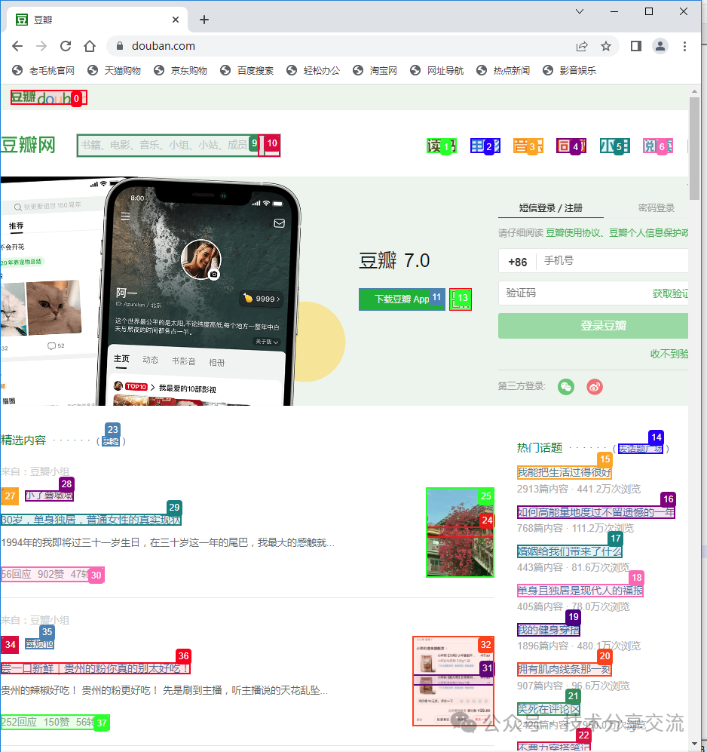Image resolution: width=707 pixels, height=752 pixels.
Task: Open the red flowers building thumbnail
Action: (x=460, y=533)
